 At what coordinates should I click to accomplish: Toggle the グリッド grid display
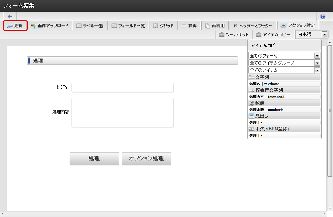pos(163,26)
